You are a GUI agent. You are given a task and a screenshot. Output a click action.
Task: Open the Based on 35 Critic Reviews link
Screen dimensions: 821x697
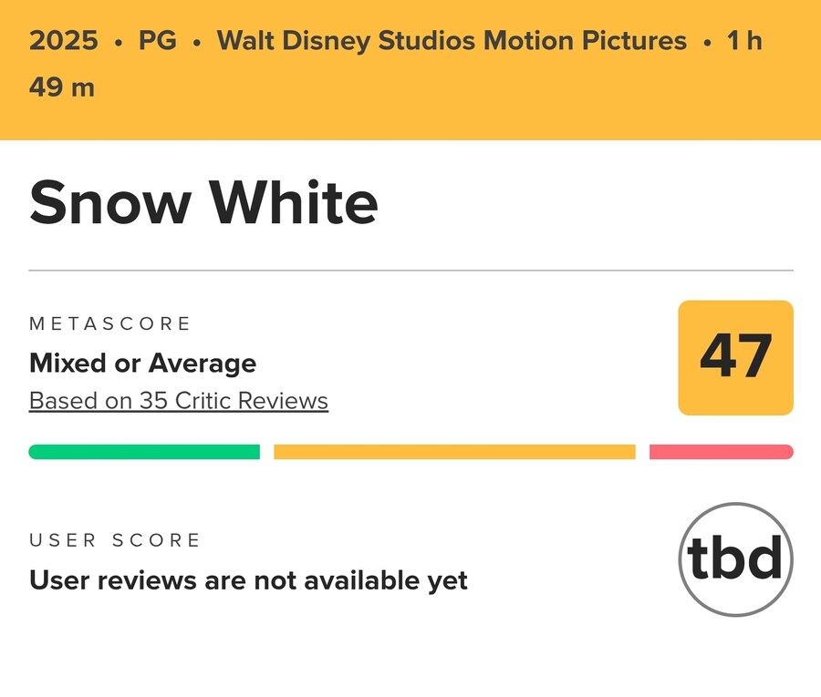pos(179,401)
